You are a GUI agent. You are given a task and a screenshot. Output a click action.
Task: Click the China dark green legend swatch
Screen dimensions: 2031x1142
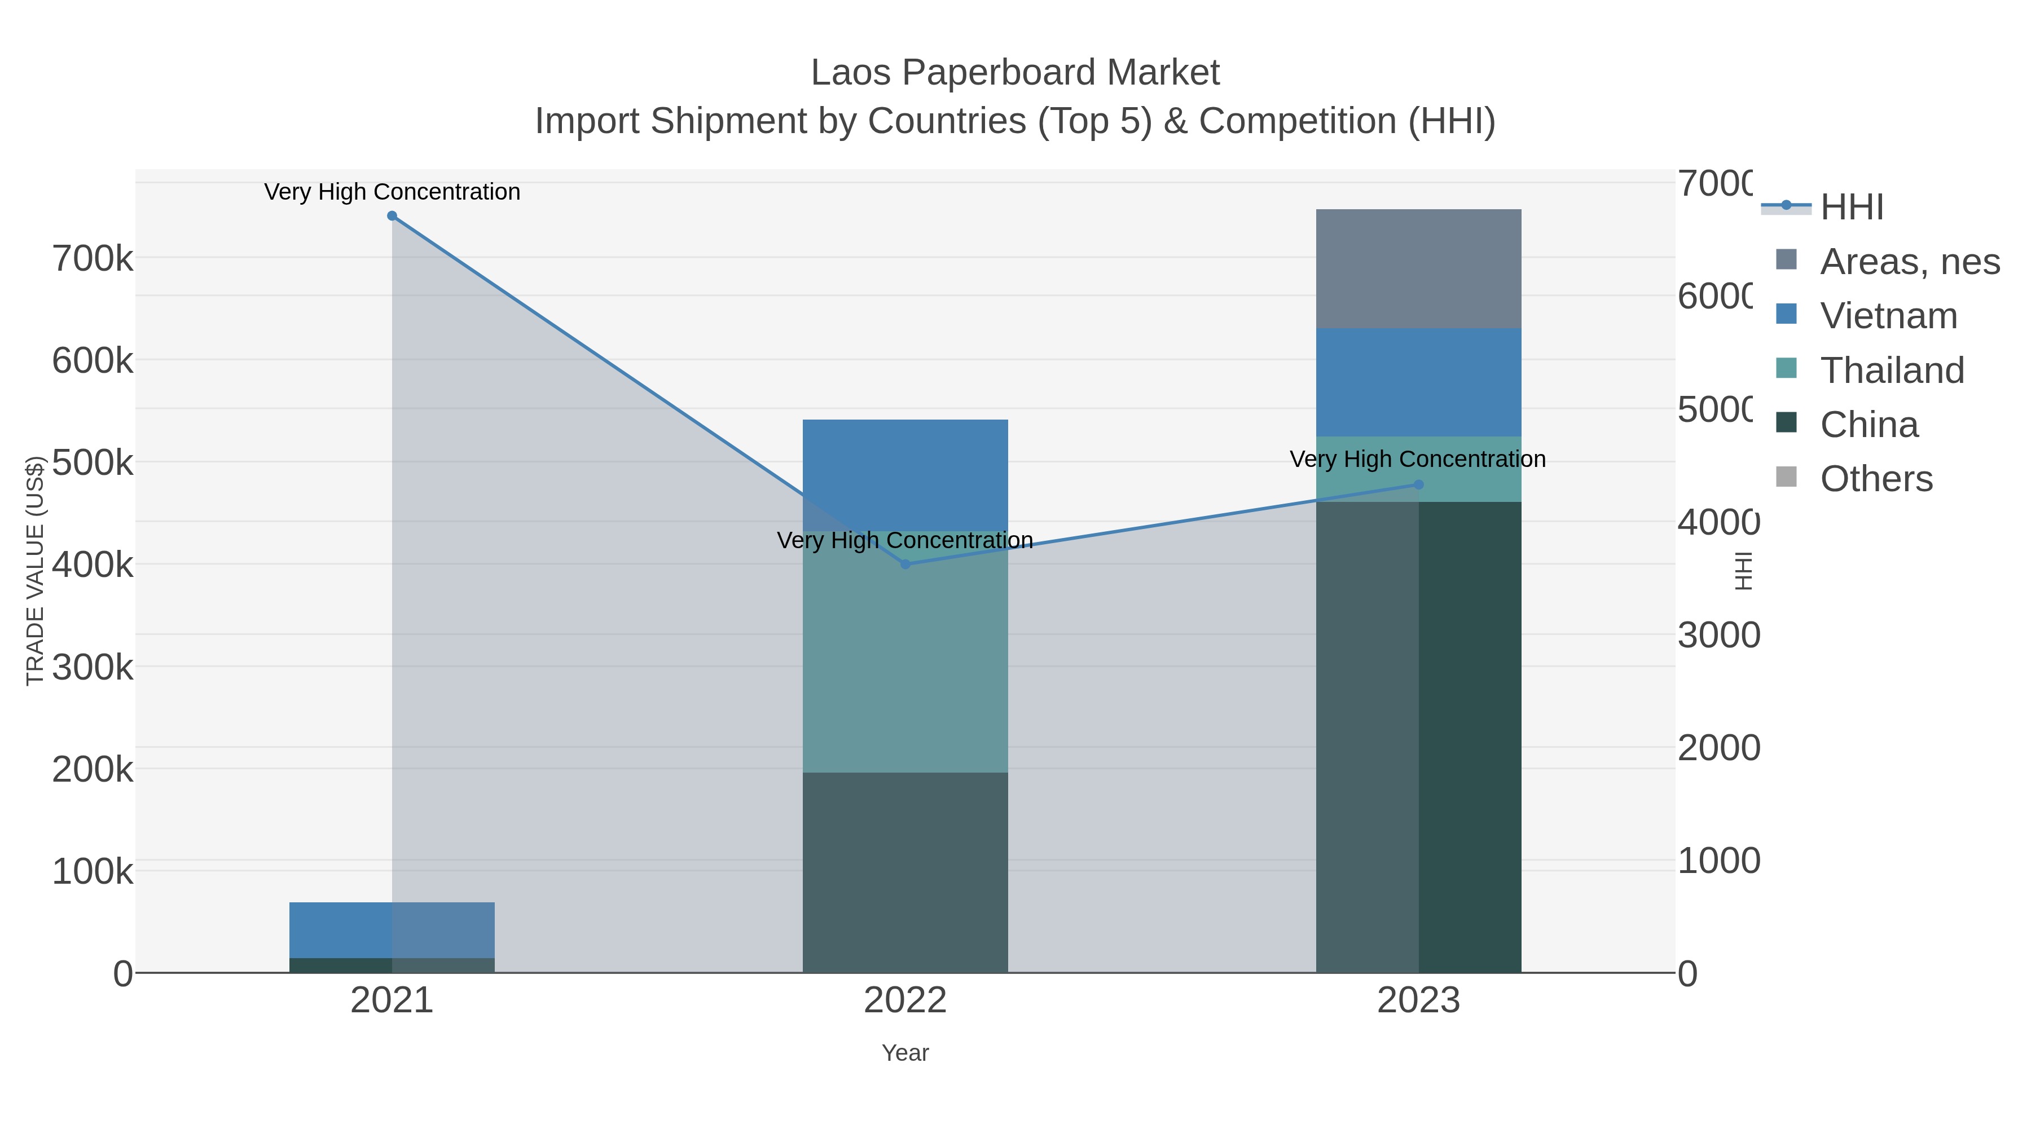click(1787, 422)
